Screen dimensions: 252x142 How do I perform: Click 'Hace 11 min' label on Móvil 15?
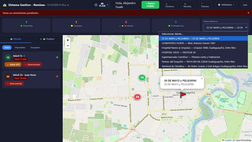21,59
